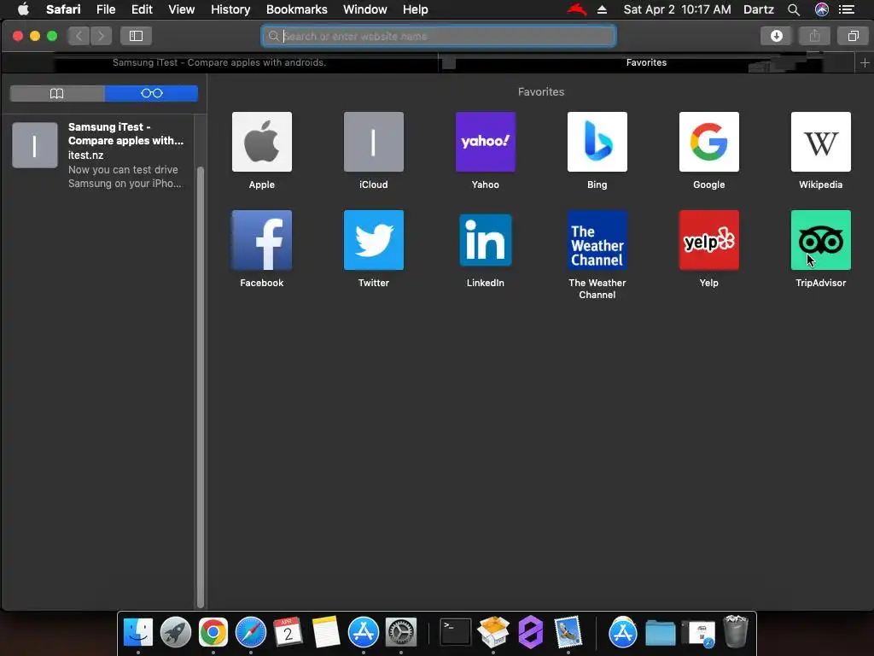
Task: Click the Dartz user name in menu bar
Action: [758, 9]
